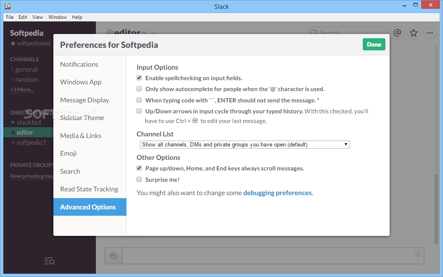Image resolution: width=443 pixels, height=277 pixels.
Task: Click the Slack app icon in title bar
Action: (8, 6)
